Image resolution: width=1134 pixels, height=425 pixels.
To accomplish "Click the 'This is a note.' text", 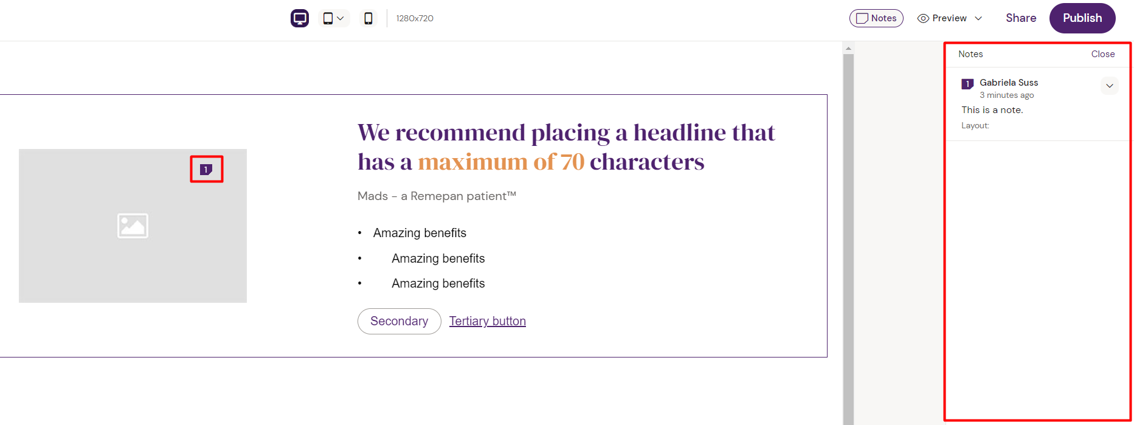I will 992,110.
